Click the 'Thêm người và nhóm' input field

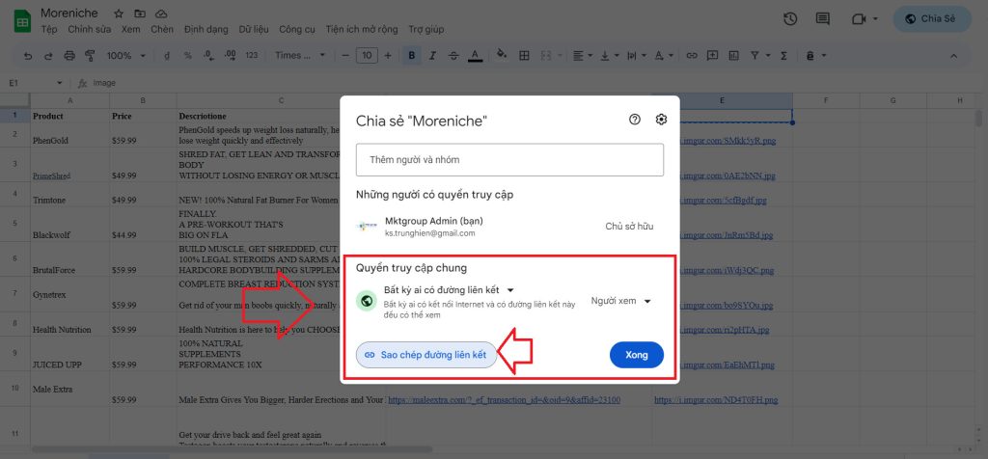coord(509,159)
